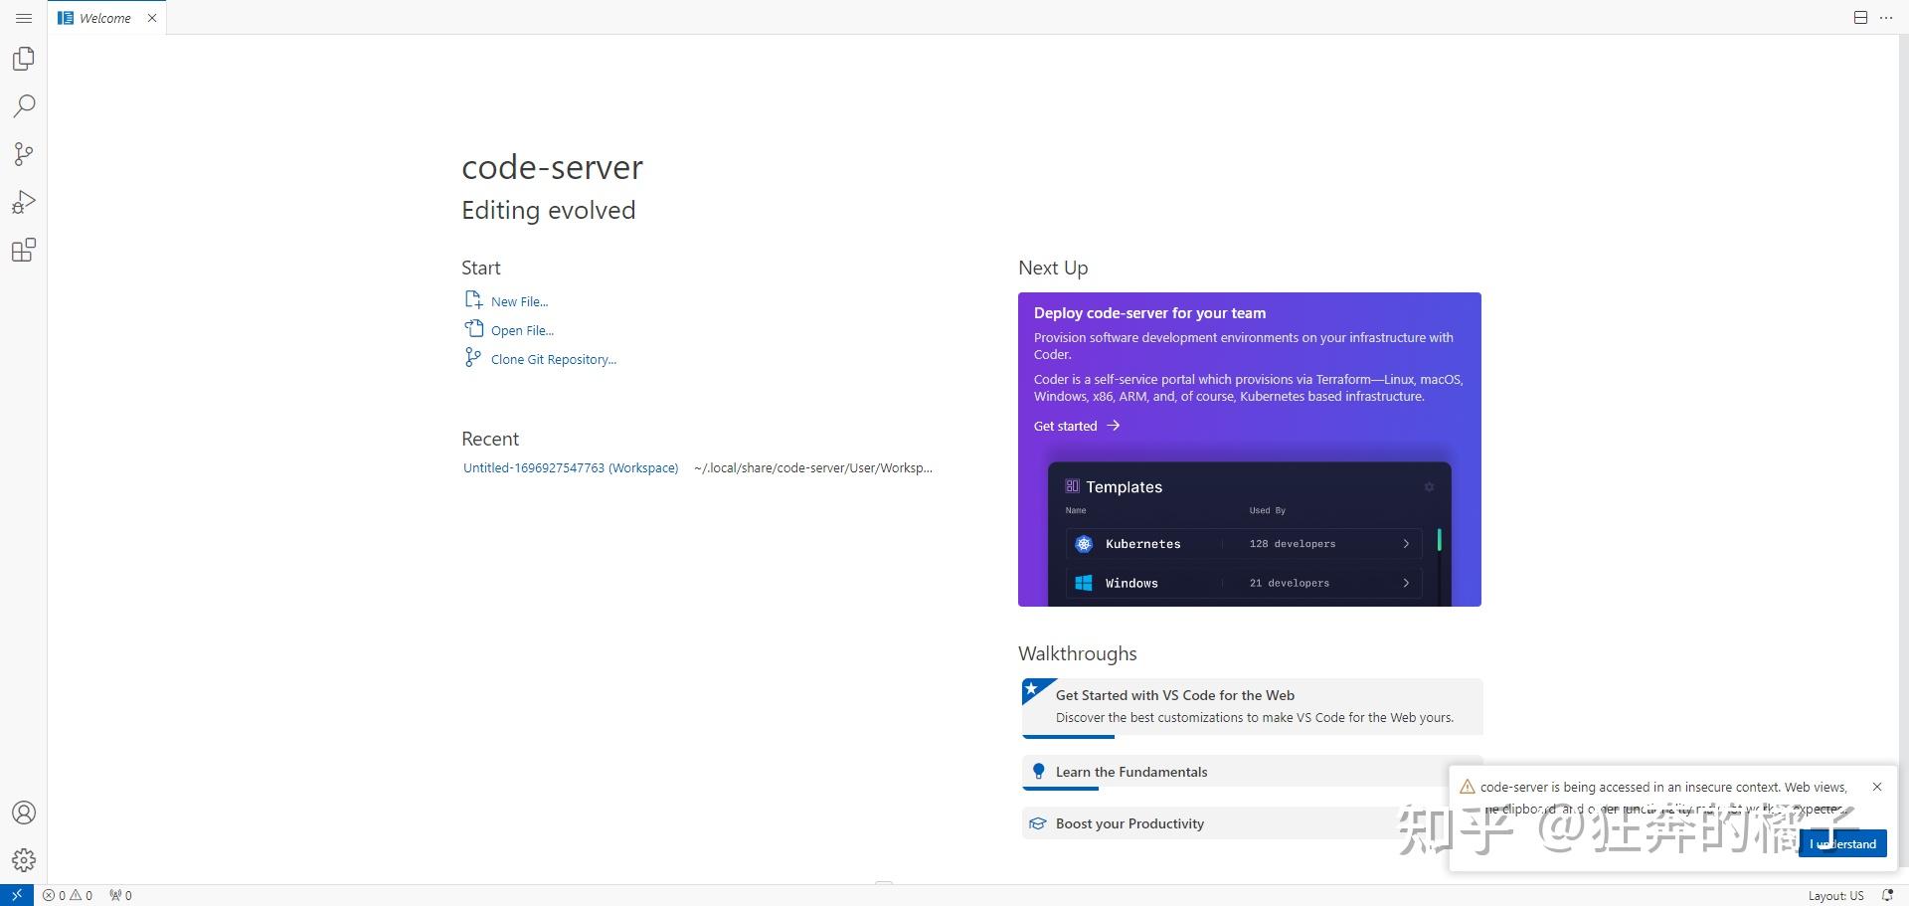Open recent workspace Untitled-1696927547763
This screenshot has height=906, width=1909.
tap(570, 466)
